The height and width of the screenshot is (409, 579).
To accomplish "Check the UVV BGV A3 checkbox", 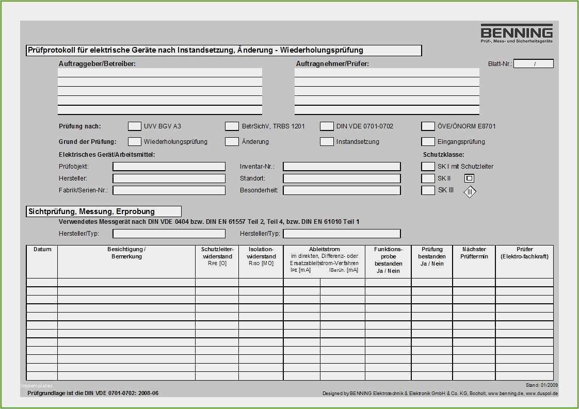I will click(134, 126).
